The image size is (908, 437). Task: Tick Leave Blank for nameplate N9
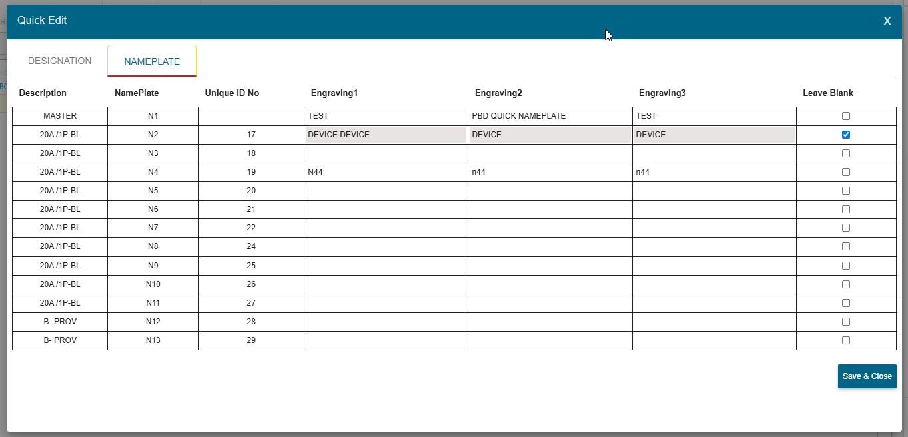tap(846, 266)
